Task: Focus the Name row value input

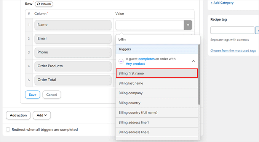Action: (x=150, y=25)
